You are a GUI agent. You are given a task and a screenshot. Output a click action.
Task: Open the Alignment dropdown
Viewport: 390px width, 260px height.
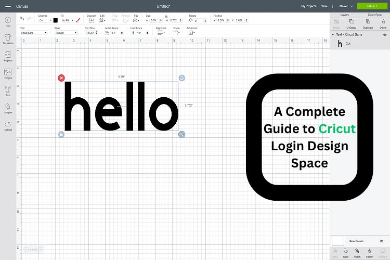click(x=161, y=33)
